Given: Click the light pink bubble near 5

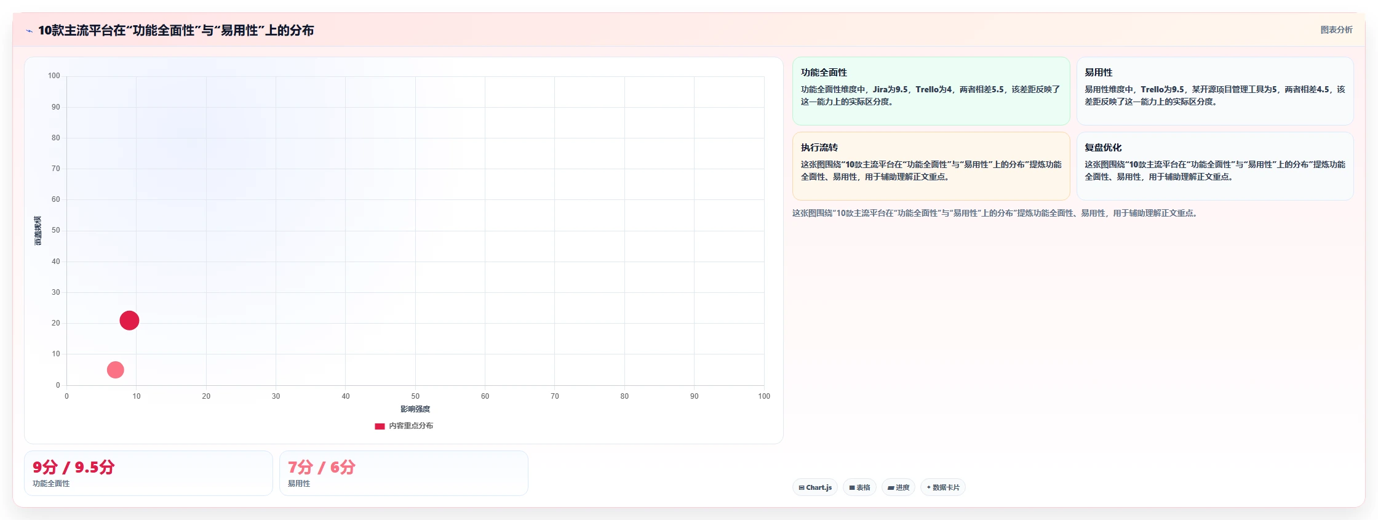Looking at the screenshot, I should click(115, 370).
